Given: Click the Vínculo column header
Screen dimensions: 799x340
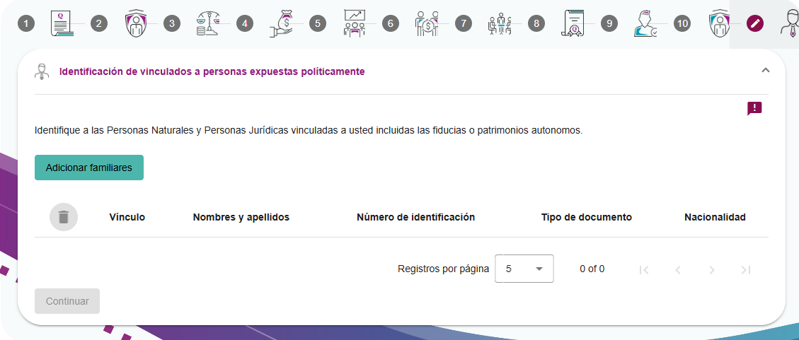Looking at the screenshot, I should (x=127, y=217).
